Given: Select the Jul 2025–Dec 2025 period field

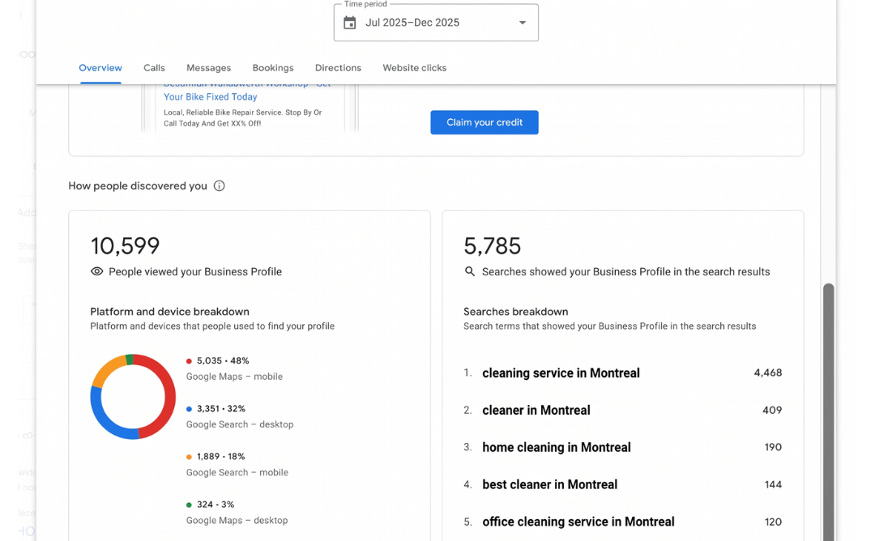Looking at the screenshot, I should [x=436, y=23].
